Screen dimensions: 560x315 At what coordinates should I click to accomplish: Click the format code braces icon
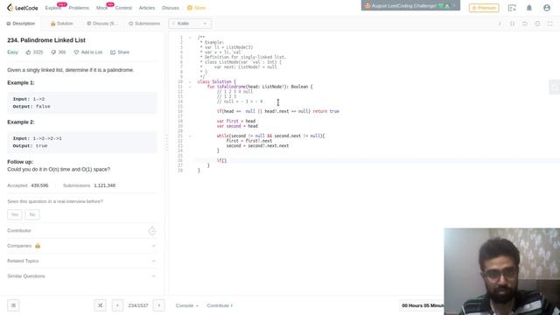pyautogui.click(x=512, y=24)
